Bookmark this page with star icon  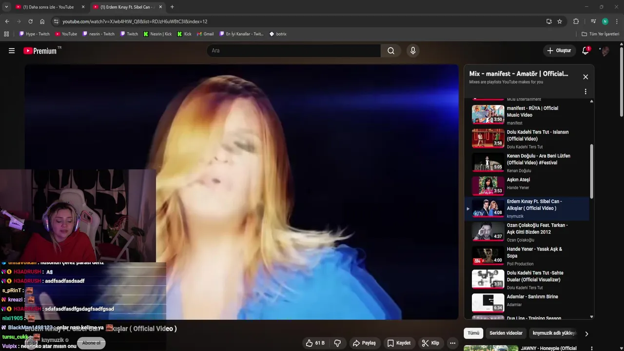560,21
